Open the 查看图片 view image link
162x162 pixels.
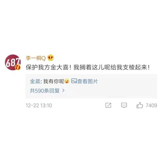click(x=87, y=81)
